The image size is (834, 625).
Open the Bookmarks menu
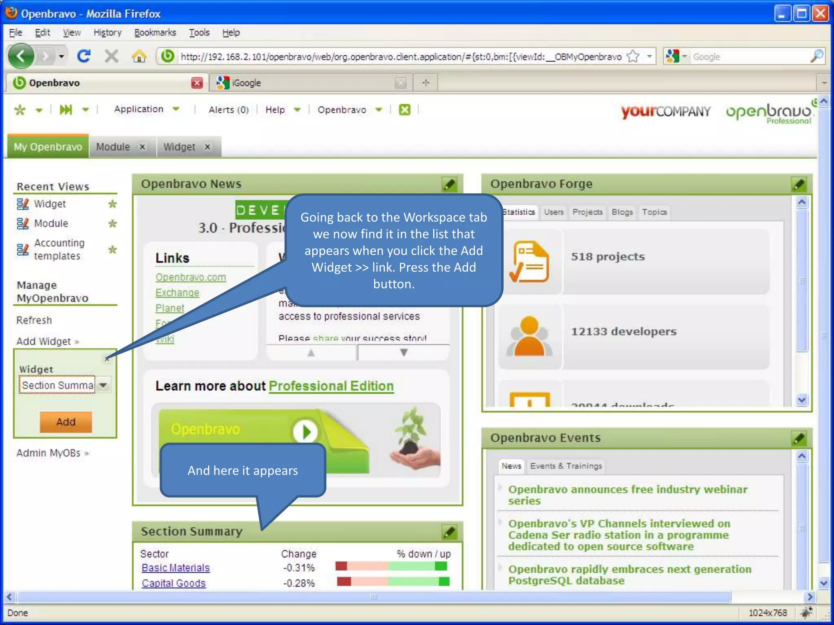155,33
